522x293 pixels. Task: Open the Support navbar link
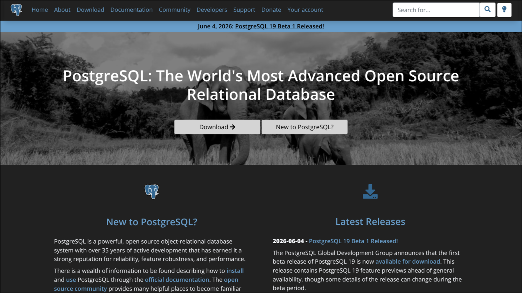244,10
